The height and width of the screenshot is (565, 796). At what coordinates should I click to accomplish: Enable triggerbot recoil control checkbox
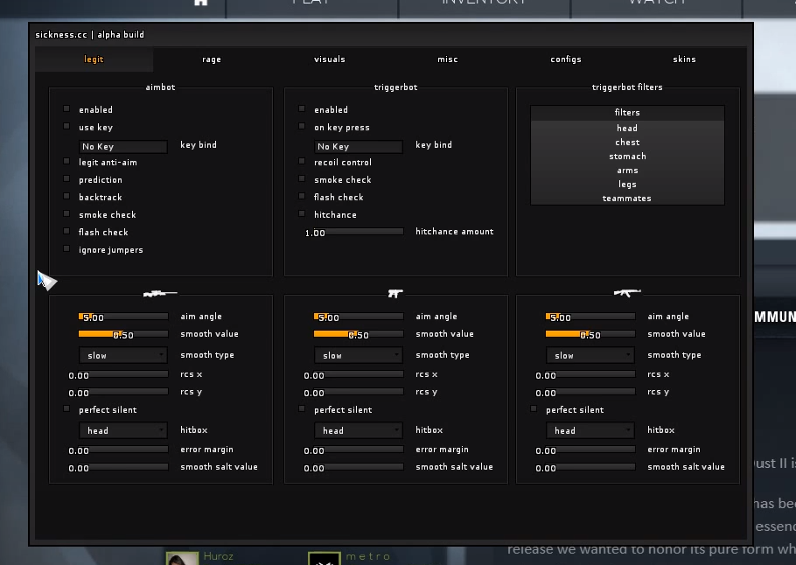tap(302, 162)
